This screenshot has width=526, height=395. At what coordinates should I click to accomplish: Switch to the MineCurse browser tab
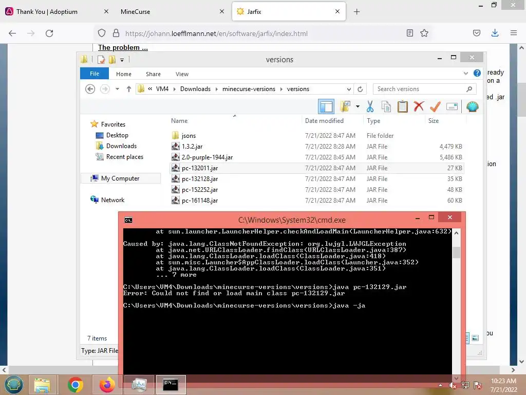[x=172, y=11]
